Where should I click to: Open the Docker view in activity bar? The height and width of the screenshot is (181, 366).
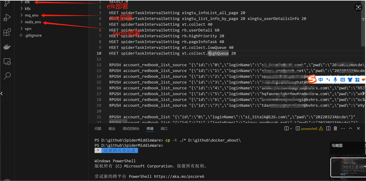[x=7, y=47]
